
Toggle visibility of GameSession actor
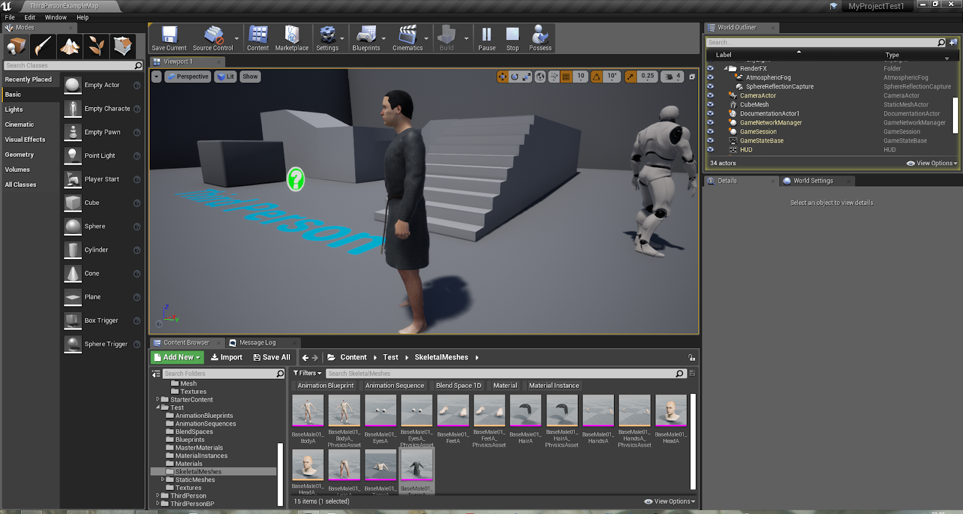point(710,132)
